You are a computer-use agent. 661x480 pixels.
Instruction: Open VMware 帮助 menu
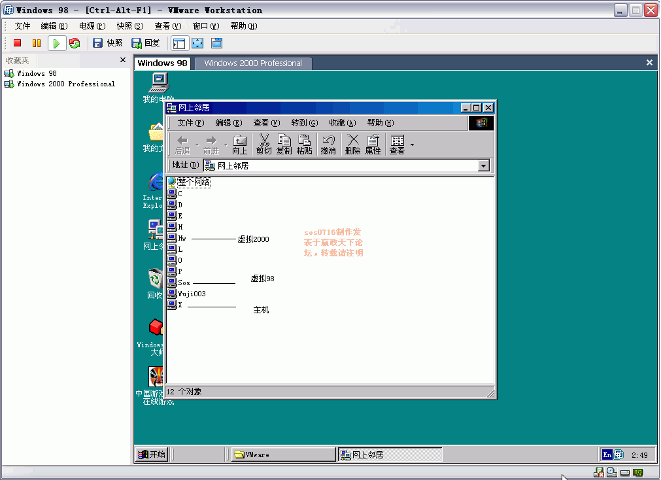(244, 26)
